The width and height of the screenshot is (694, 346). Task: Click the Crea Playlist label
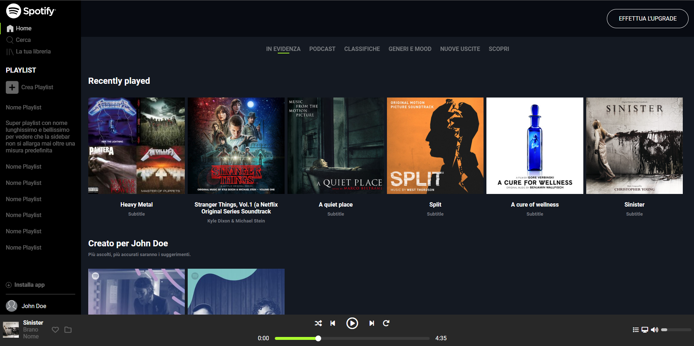pyautogui.click(x=37, y=87)
